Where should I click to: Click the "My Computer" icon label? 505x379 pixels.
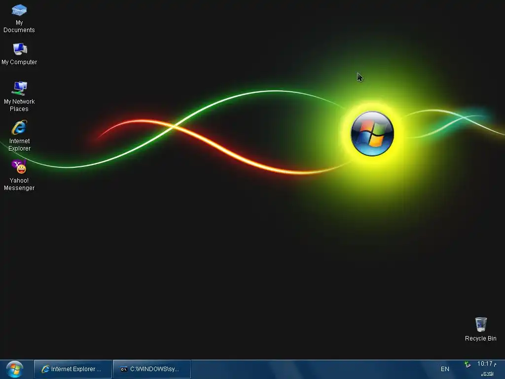pos(19,62)
